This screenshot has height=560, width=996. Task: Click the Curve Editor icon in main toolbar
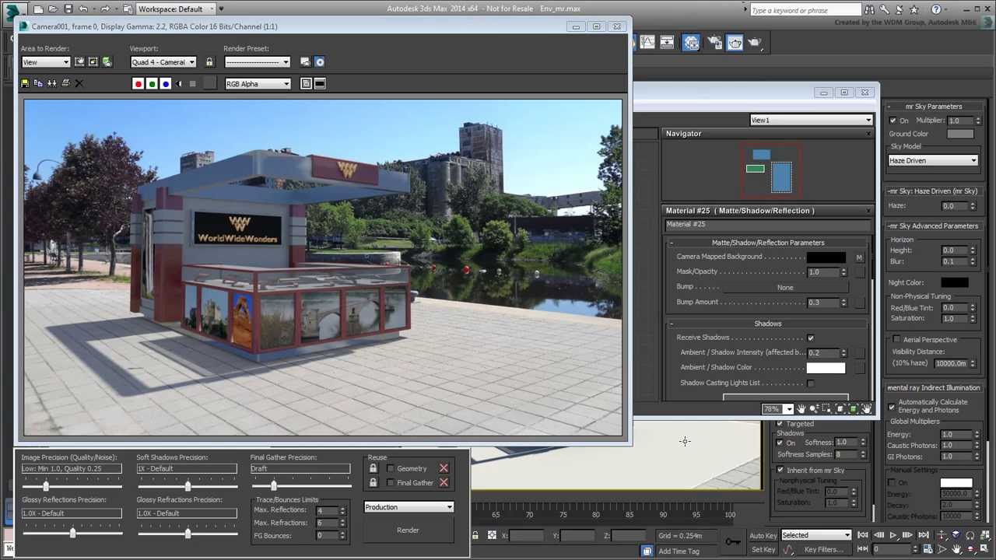click(x=647, y=43)
